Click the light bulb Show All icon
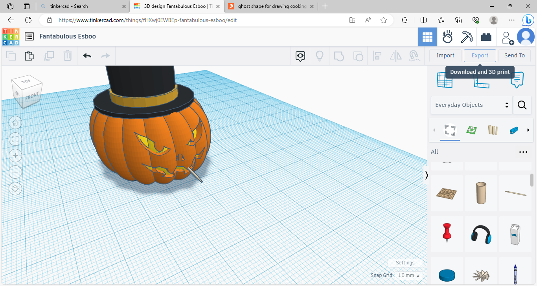537x286 pixels. pyautogui.click(x=320, y=56)
